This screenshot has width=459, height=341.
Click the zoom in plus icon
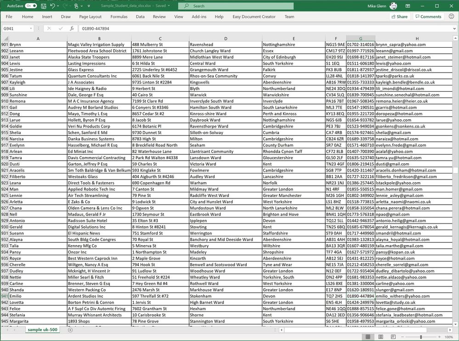pyautogui.click(x=439, y=337)
